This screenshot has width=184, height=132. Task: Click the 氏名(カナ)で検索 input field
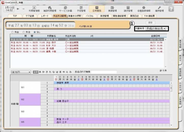pyautogui.click(x=104, y=72)
